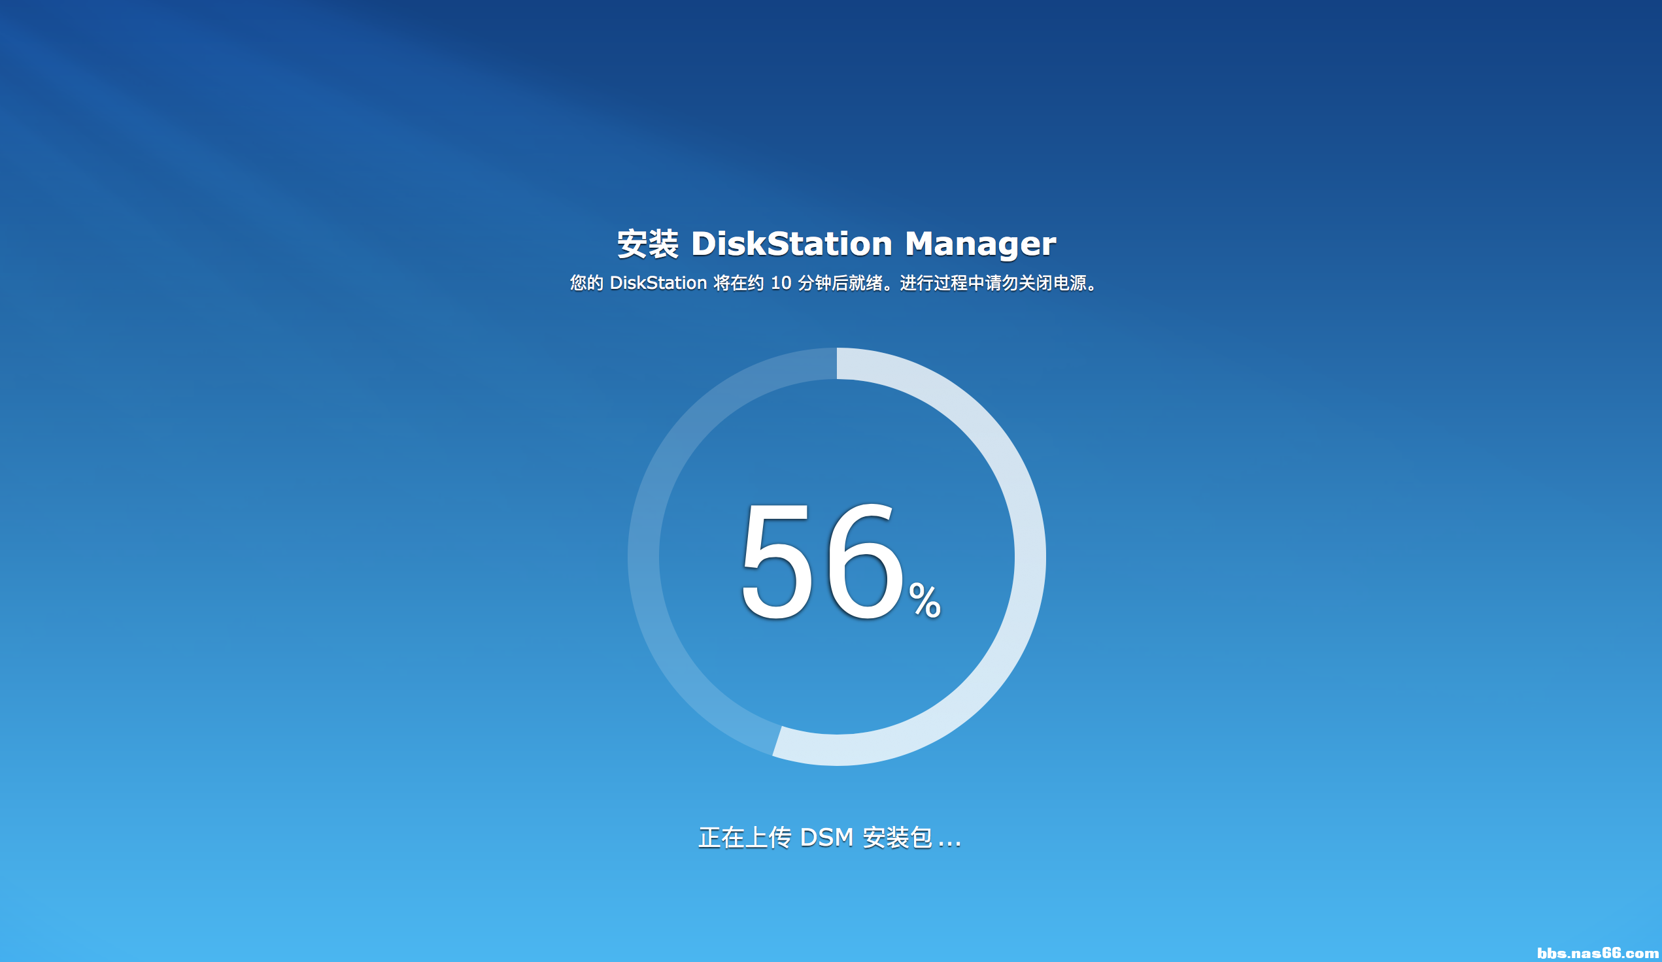The height and width of the screenshot is (962, 1662).
Task: Click the 56% progress number
Action: point(841,561)
